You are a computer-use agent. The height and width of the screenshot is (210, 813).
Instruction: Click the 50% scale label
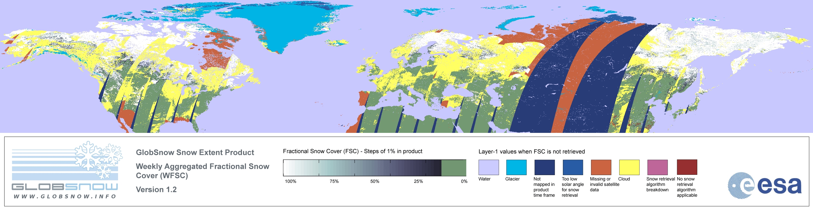[x=375, y=181]
